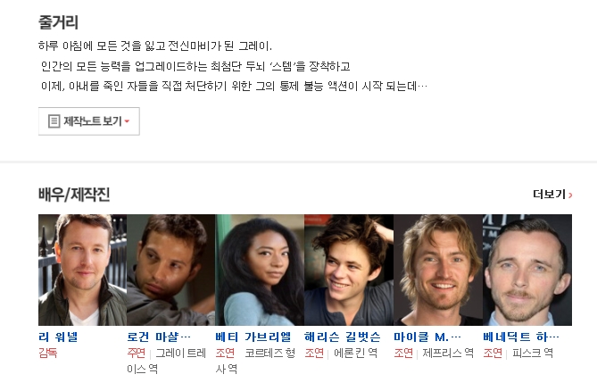This screenshot has width=597, height=391.
Task: Select 로건 마샬 photo thumbnail
Action: 171,270
